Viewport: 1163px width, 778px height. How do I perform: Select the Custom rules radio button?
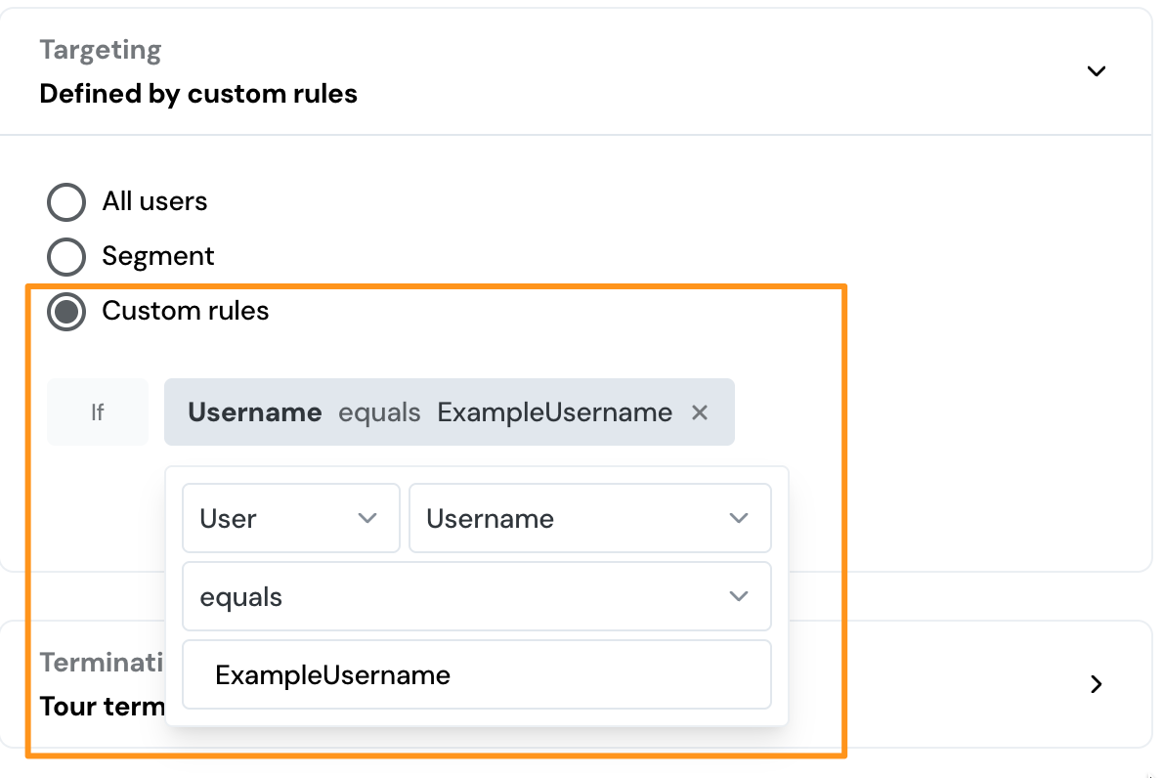click(66, 312)
